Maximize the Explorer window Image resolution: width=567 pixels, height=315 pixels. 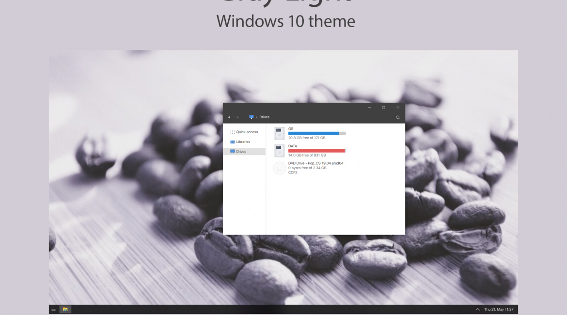[383, 108]
